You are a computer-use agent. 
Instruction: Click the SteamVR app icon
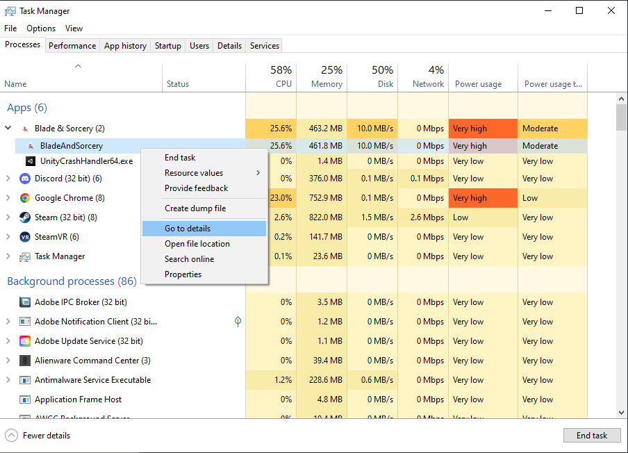click(x=25, y=237)
